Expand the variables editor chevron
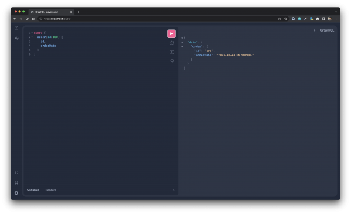 click(x=174, y=190)
